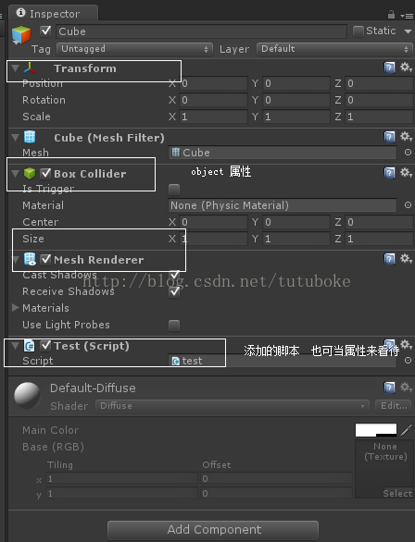This screenshot has height=542, width=415.
Task: Disable the Mesh Renderer component checkbox
Action: coord(45,259)
